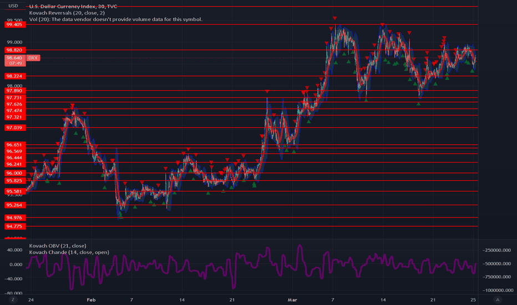Select the 97.321 price level label
517x305 pixels.
15,118
